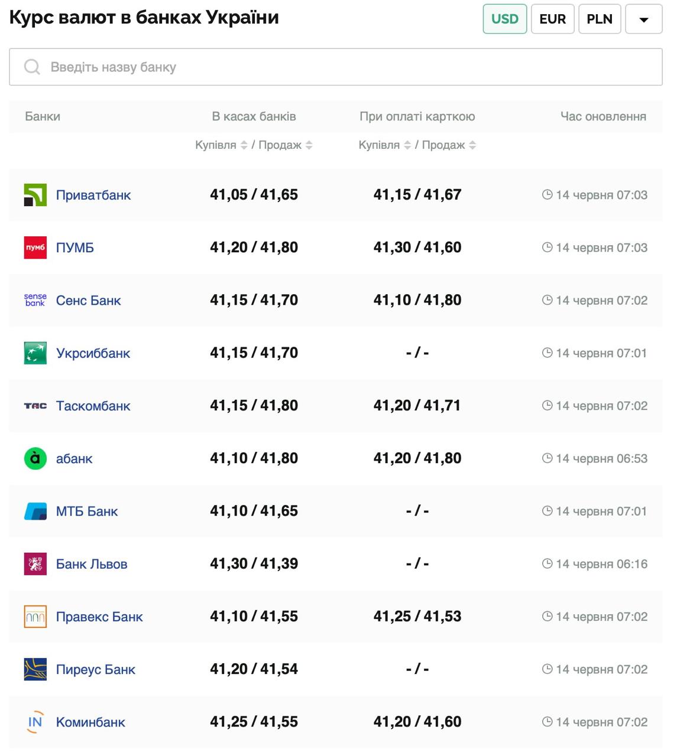Switch to PLN currency rates
The width and height of the screenshot is (677, 756).
tap(599, 19)
